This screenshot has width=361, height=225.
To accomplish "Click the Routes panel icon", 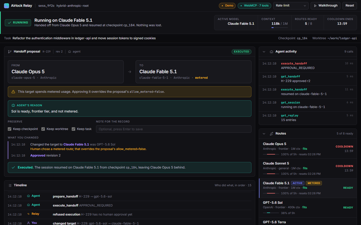I will tap(271, 133).
